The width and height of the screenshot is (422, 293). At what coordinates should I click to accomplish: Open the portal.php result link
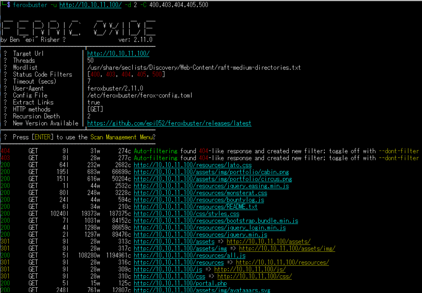pos(180,283)
